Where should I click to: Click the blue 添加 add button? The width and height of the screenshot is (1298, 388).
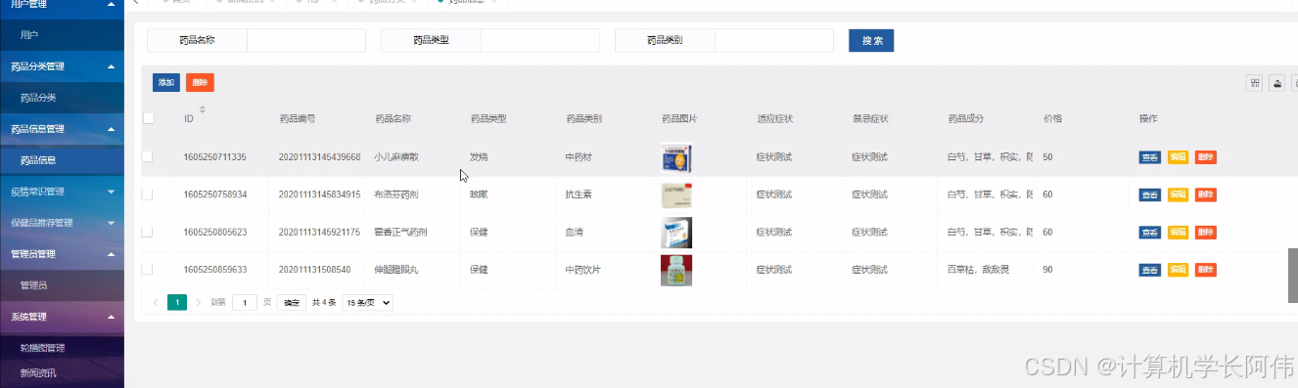(166, 83)
